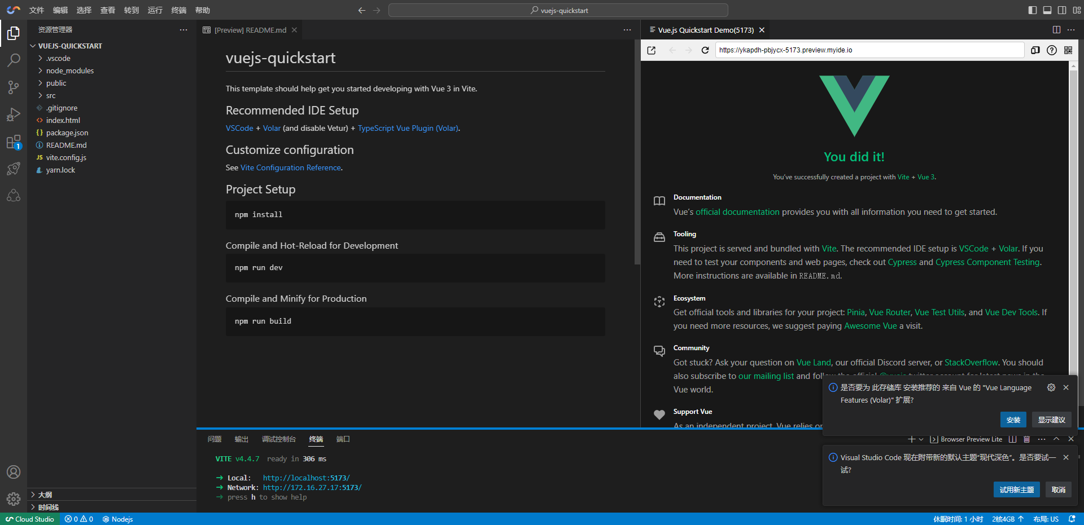Open official documentation link in preview
The width and height of the screenshot is (1084, 525).
[737, 212]
